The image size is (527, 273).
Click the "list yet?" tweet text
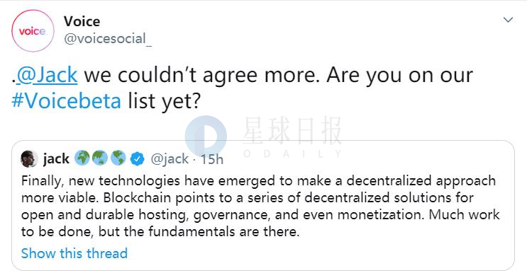click(164, 101)
